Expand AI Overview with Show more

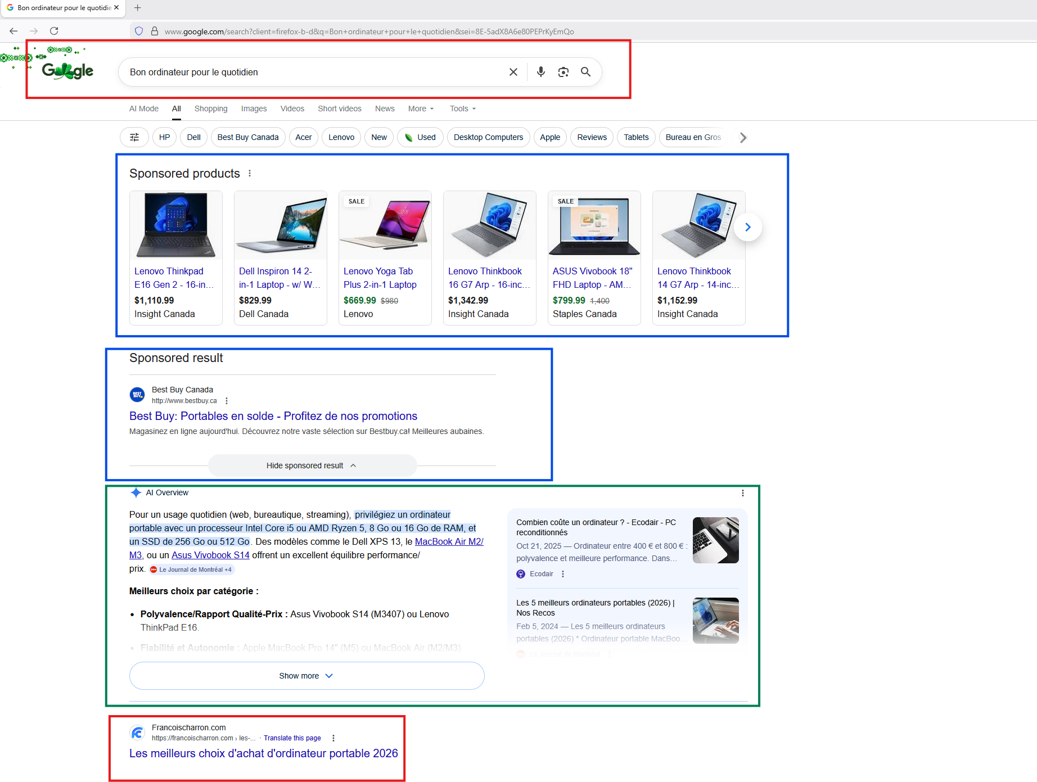click(x=306, y=676)
